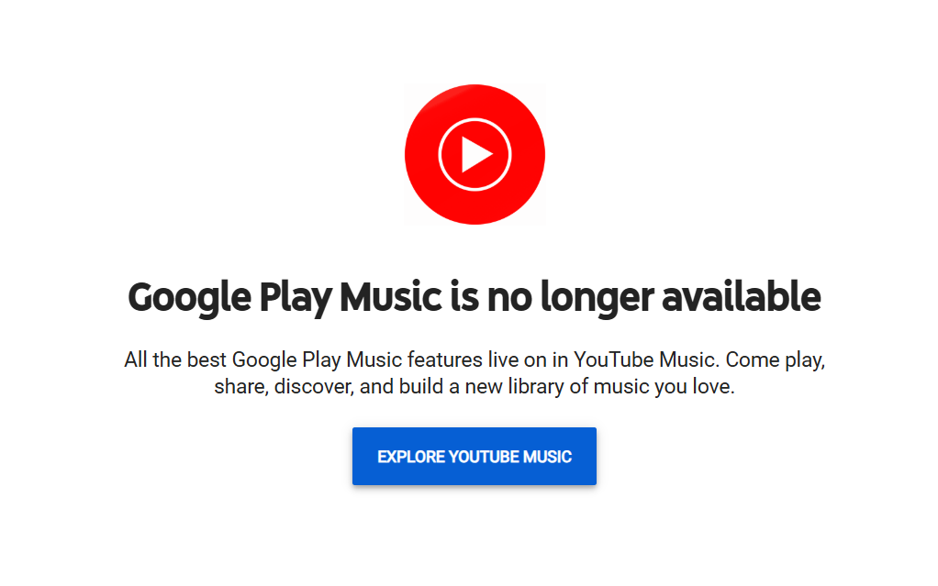Click 'YouTube Music' in the description text

(x=645, y=360)
